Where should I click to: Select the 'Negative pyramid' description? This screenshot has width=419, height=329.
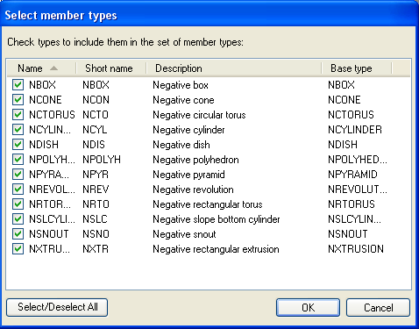(188, 175)
